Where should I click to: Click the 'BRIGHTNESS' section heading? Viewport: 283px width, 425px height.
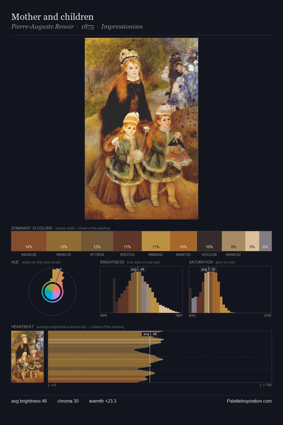point(112,262)
